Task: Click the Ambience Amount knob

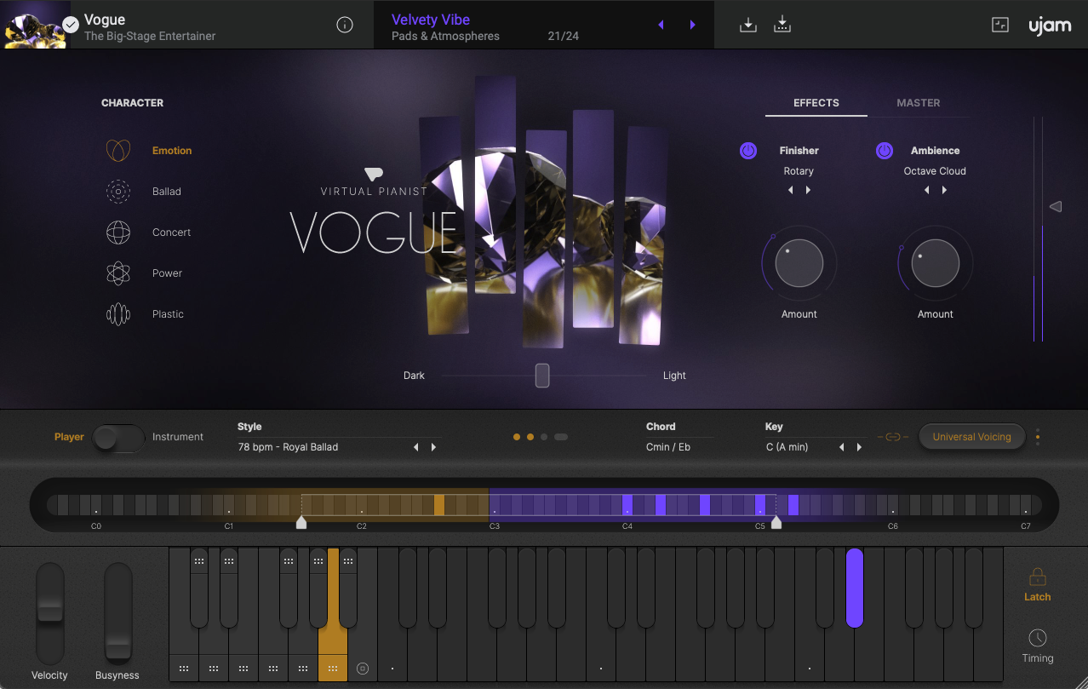Action: point(936,263)
